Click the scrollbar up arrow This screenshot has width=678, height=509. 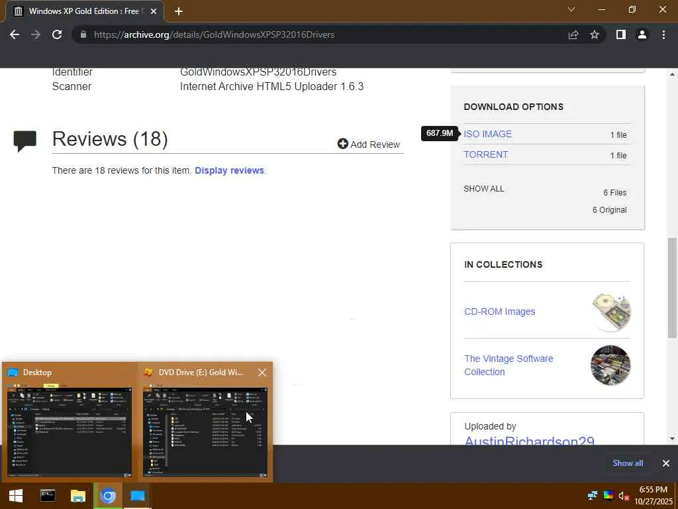click(672, 74)
